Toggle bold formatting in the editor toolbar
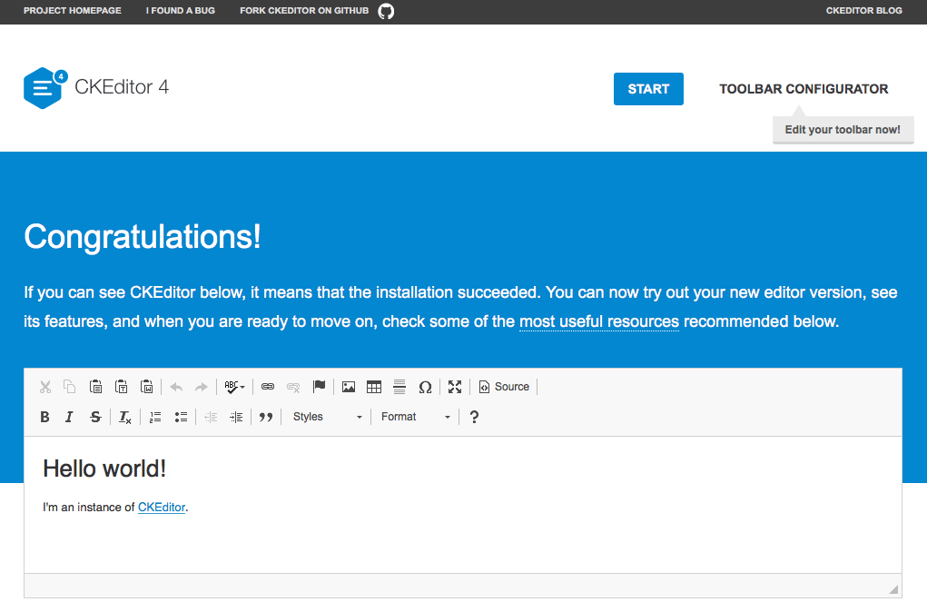The height and width of the screenshot is (602, 927). [44, 417]
